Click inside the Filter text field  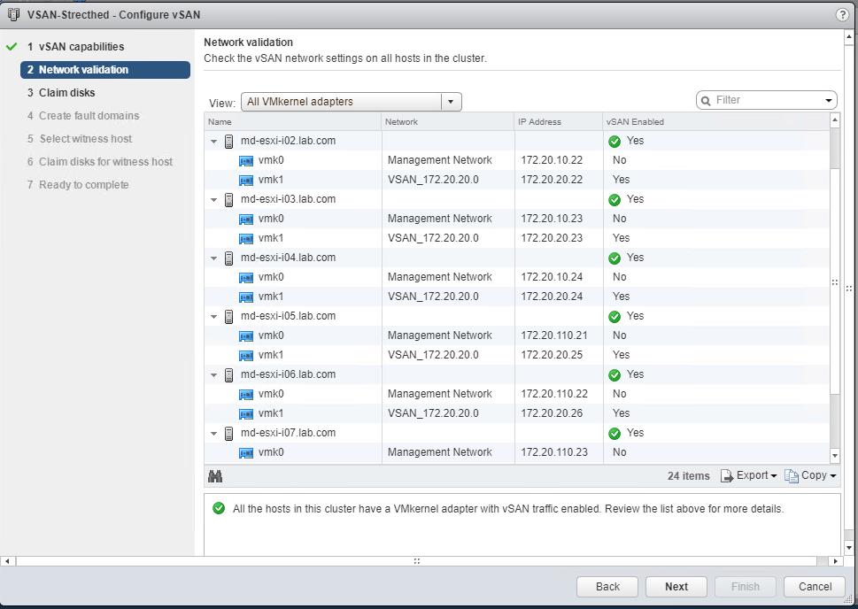[x=766, y=100]
